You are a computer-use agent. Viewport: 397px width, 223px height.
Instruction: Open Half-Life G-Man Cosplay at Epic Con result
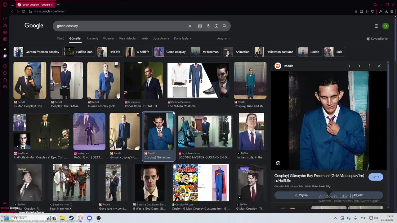point(41,131)
